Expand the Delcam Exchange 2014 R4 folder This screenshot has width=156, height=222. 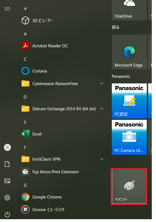[62, 109]
